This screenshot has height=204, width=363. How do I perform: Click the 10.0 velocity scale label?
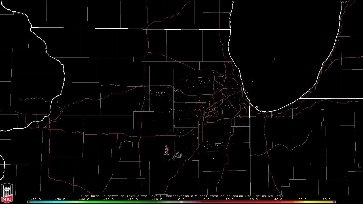(x=205, y=199)
